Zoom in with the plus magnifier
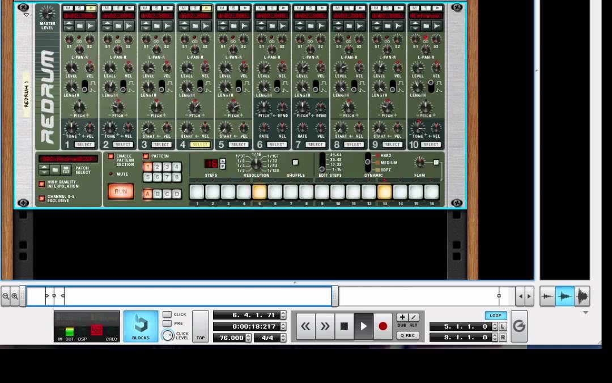The image size is (612, 383). click(x=14, y=296)
